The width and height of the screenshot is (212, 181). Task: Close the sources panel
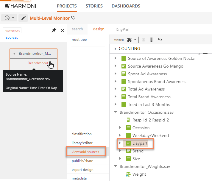point(63,31)
